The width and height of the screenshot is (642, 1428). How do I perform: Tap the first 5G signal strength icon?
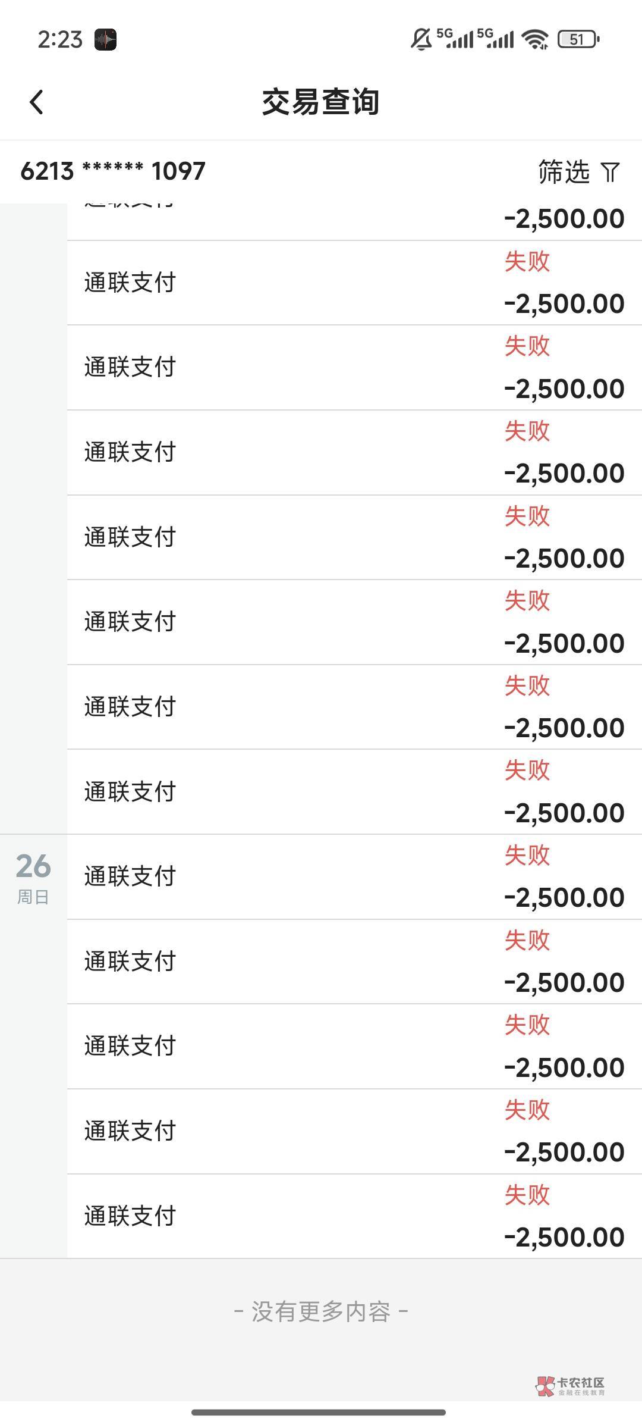pos(456,38)
